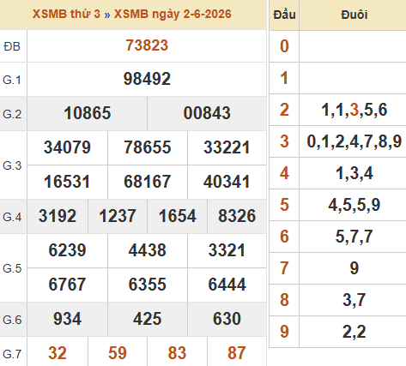The width and height of the screenshot is (406, 366).
Task: Click tail values 3,7
Action: pyautogui.click(x=354, y=300)
